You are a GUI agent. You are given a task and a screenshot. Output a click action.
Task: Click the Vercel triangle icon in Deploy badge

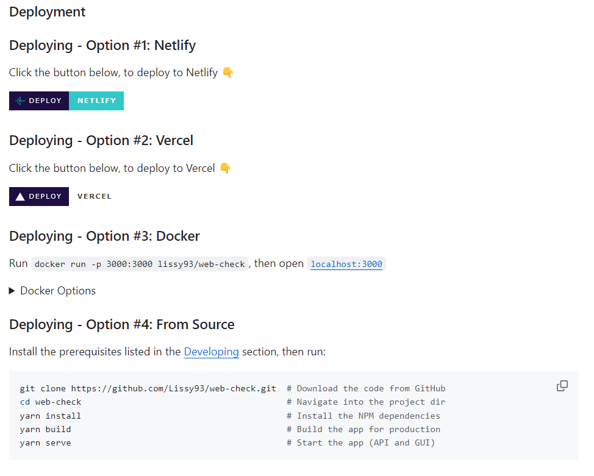coord(20,196)
